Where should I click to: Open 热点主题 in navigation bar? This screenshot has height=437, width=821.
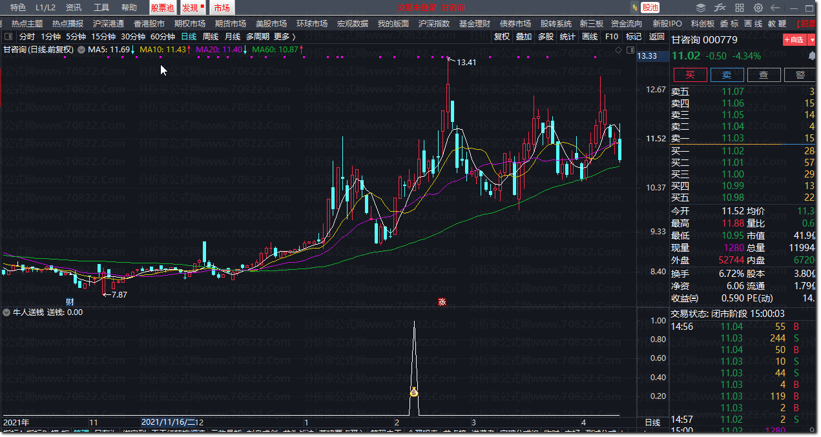coord(27,23)
